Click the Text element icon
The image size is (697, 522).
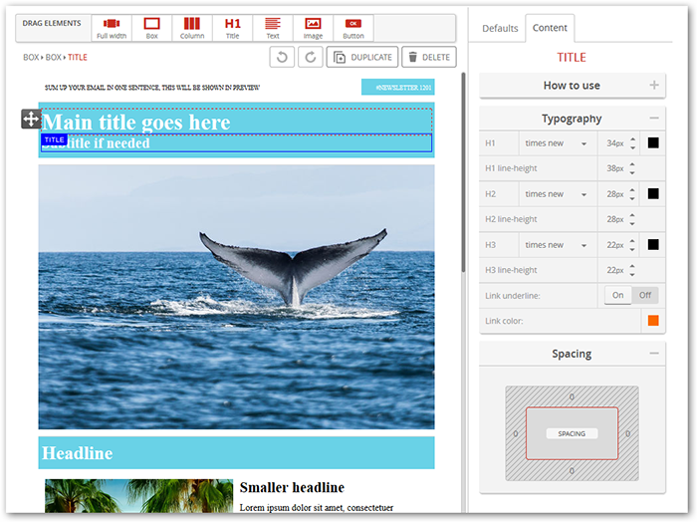273,28
